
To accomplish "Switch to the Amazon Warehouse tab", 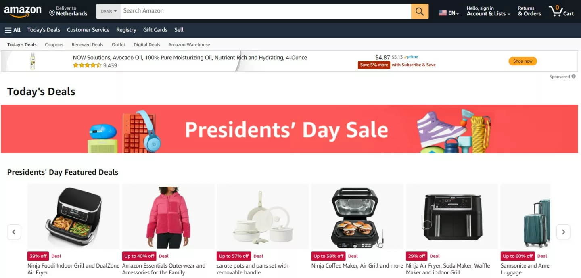I will [x=189, y=45].
